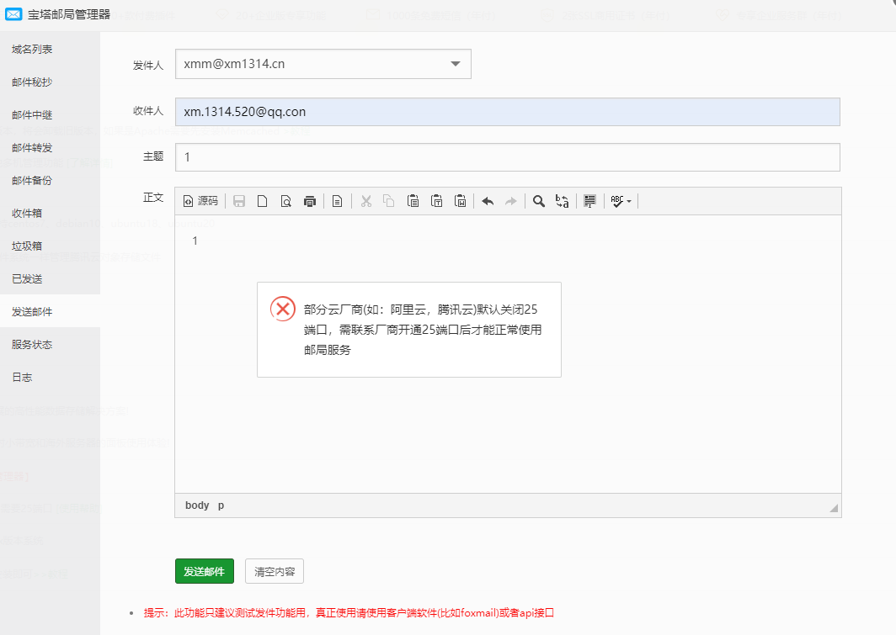Click the editor resize handle corner
The height and width of the screenshot is (635, 896).
(x=834, y=508)
